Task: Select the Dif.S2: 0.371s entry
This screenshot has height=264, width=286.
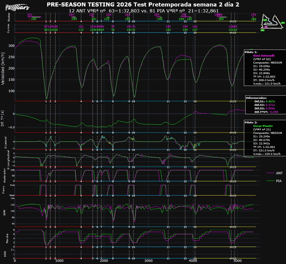Action: (265, 105)
